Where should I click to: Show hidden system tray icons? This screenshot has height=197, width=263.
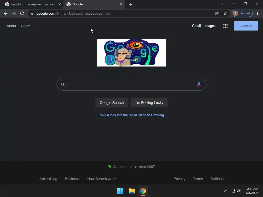point(226,191)
